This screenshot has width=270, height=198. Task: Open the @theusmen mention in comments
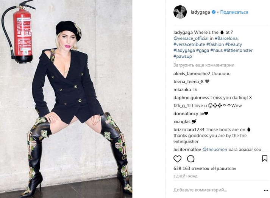[x=215, y=149]
